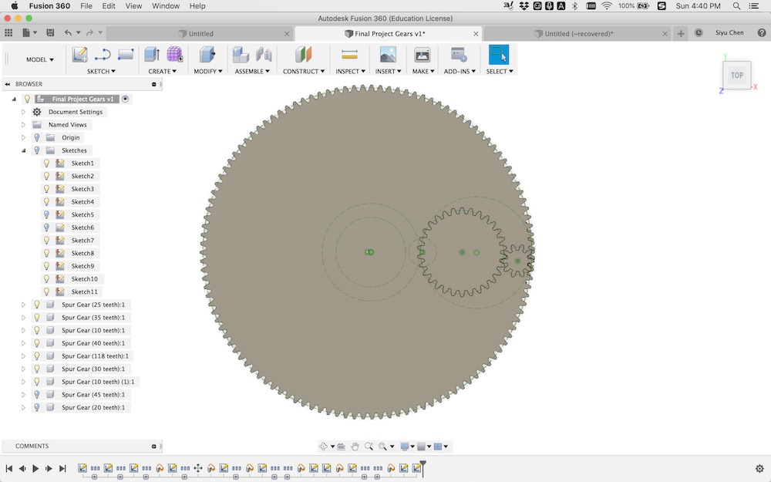Open the CONSTRUCT dropdown menu
The width and height of the screenshot is (771, 482).
coord(303,71)
